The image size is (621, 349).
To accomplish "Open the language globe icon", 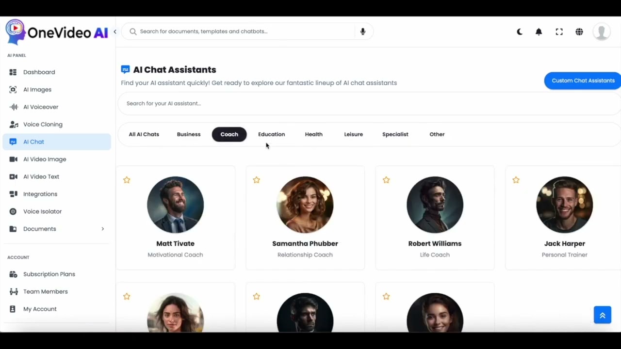I will (x=579, y=32).
